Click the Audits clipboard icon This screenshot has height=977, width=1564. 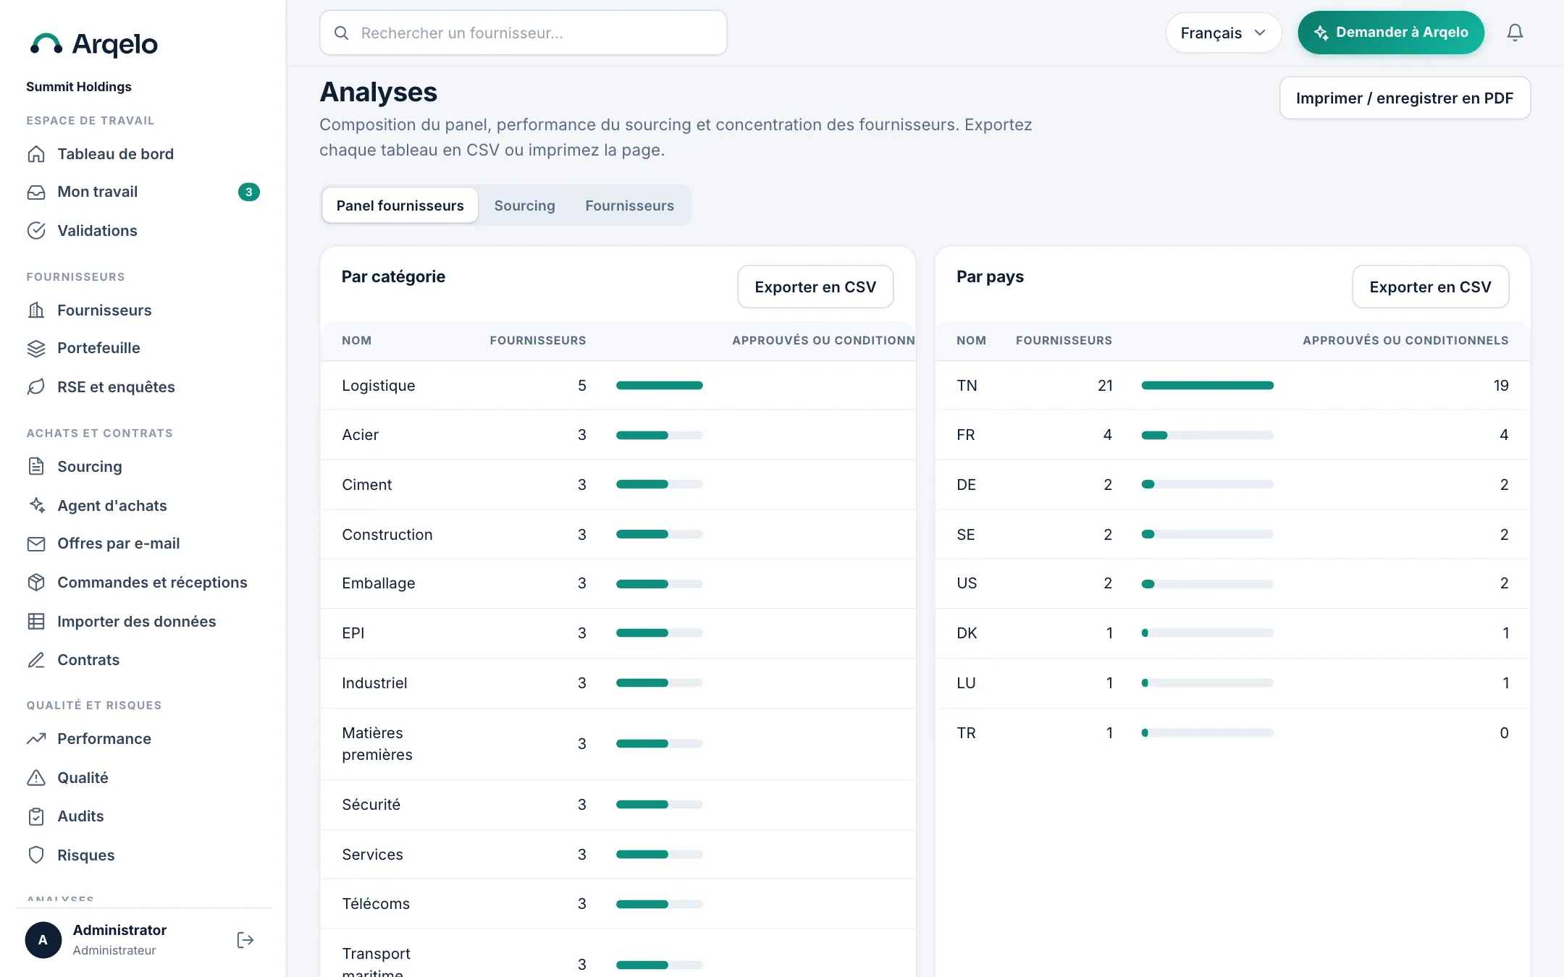36,816
